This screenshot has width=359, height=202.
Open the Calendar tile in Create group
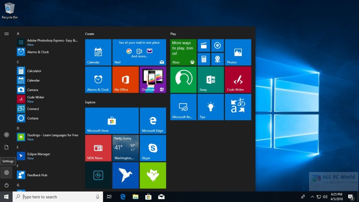98,52
